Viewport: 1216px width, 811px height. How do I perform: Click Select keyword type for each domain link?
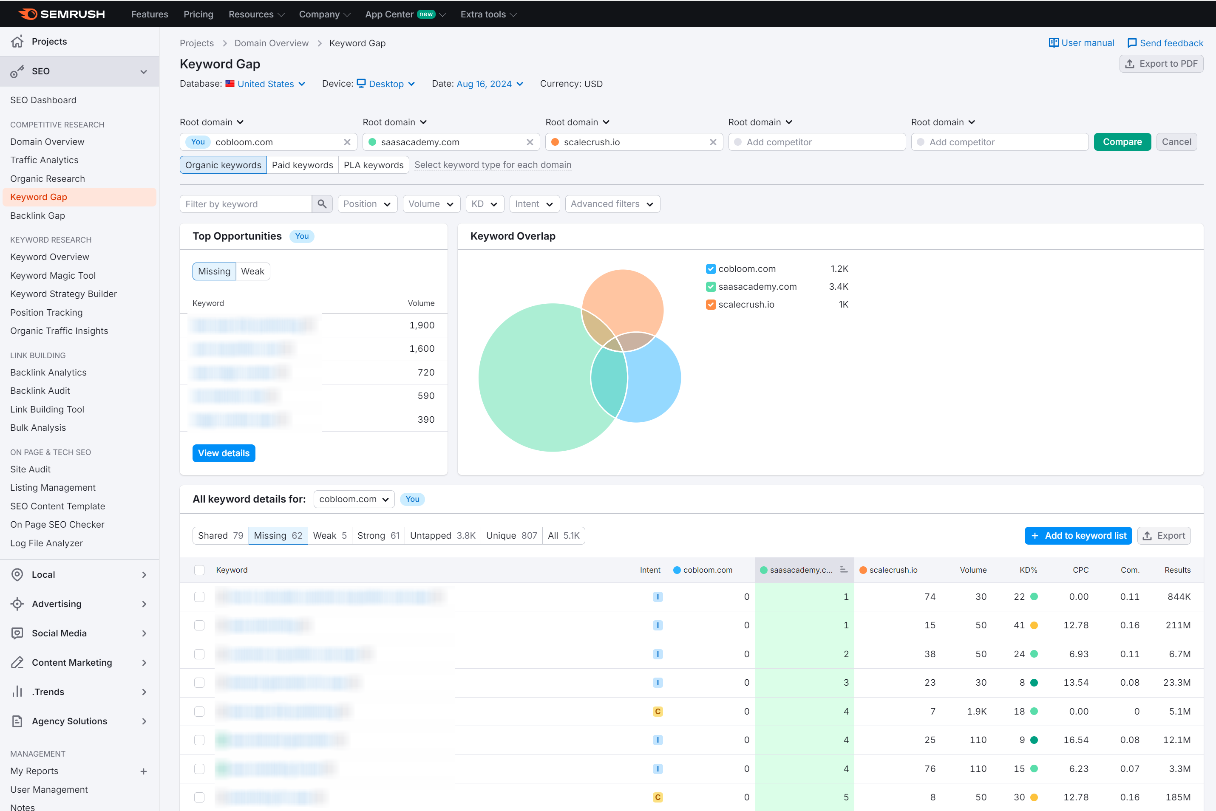point(493,165)
